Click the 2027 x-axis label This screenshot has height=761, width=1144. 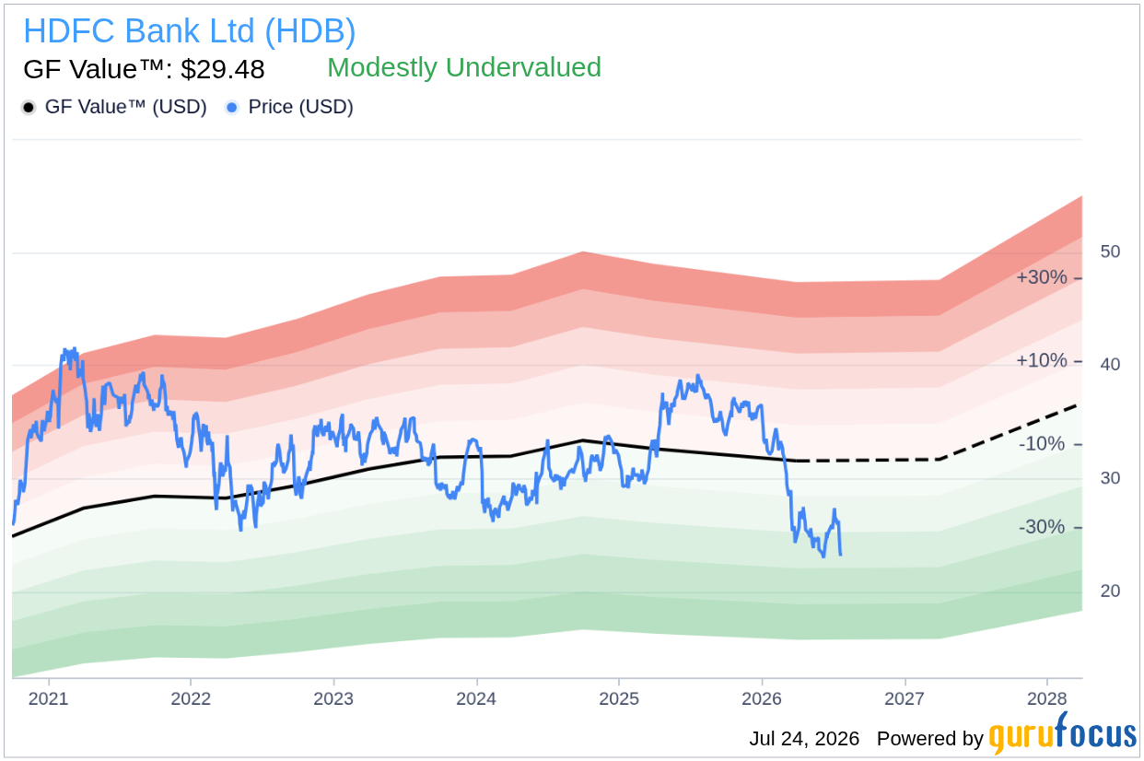pos(905,699)
